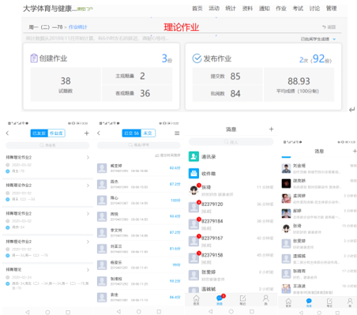Tap the home icon in bottom bar showing red badge
The image size is (357, 315).
[x=197, y=300]
